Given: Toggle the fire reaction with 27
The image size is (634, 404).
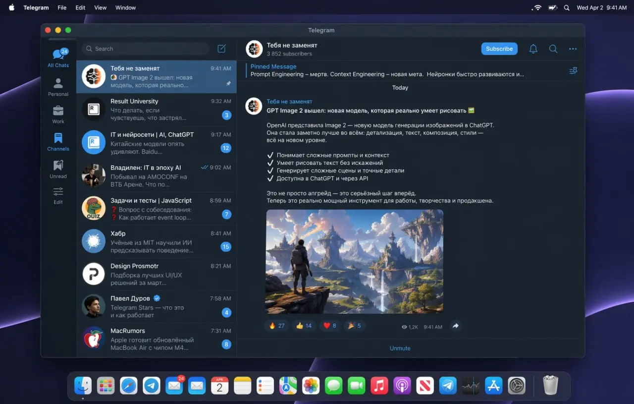Looking at the screenshot, I should (x=276, y=326).
